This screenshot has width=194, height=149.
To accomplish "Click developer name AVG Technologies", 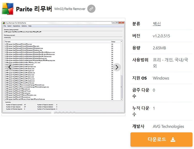I will [168, 126].
